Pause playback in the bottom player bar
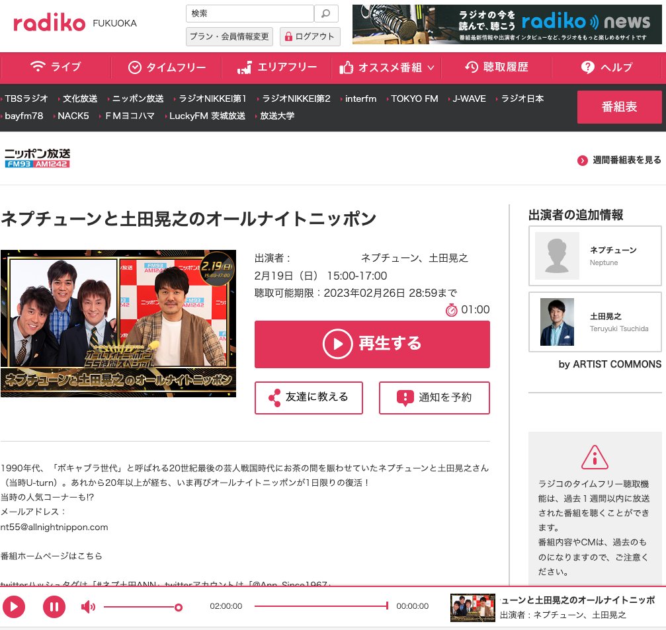 click(54, 606)
